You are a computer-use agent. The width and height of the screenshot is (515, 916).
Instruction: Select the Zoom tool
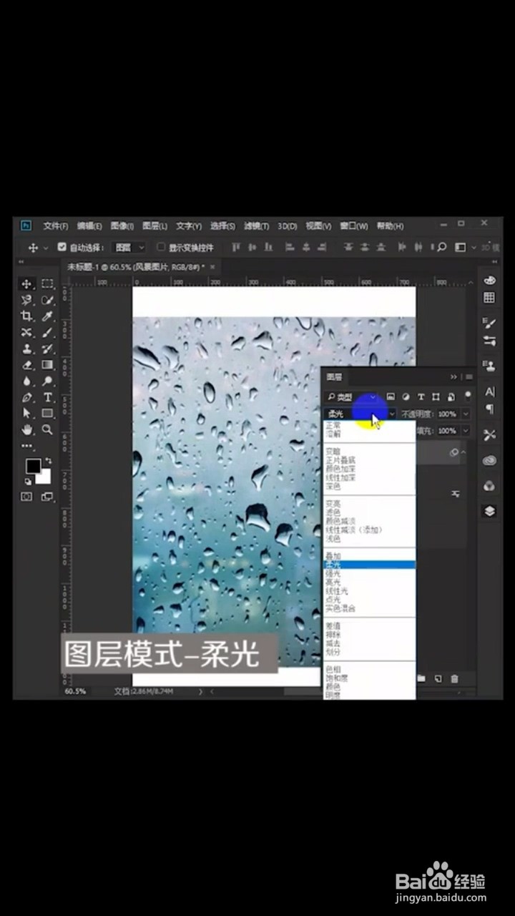pyautogui.click(x=47, y=429)
